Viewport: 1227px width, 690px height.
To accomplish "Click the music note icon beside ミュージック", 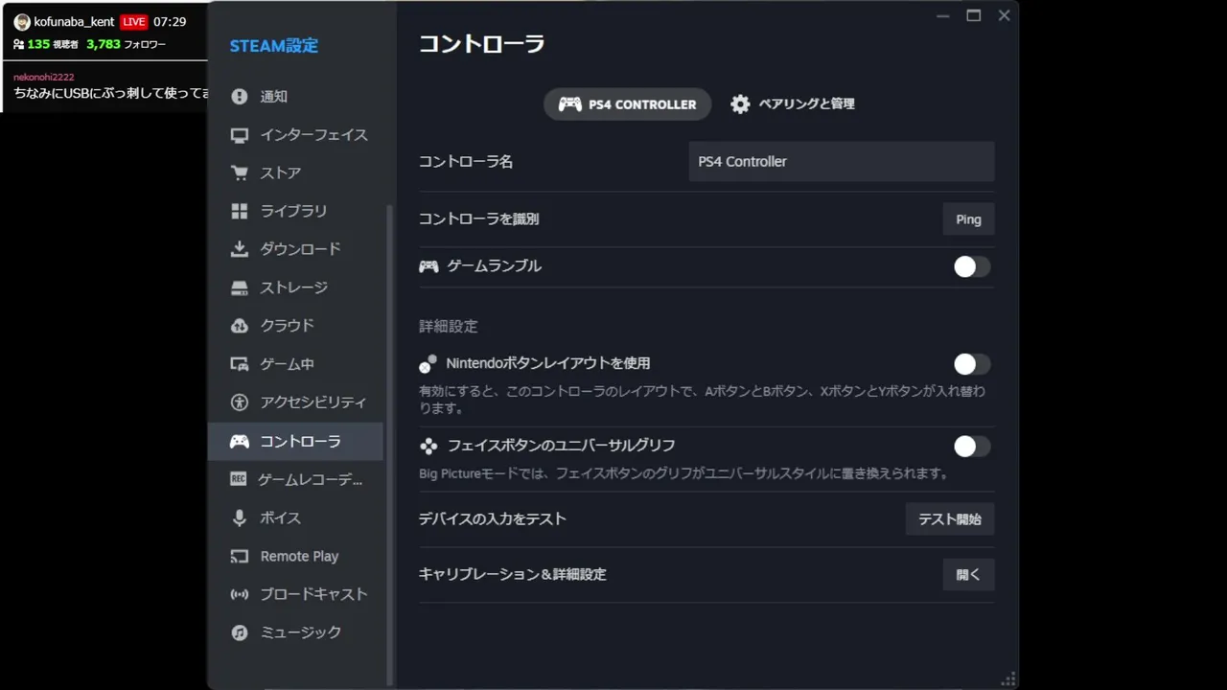I will point(240,632).
